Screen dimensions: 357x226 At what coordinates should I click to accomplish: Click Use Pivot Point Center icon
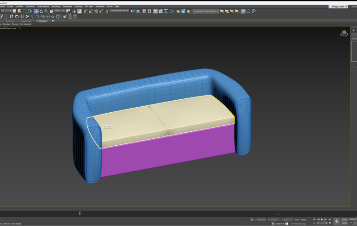click(68, 11)
